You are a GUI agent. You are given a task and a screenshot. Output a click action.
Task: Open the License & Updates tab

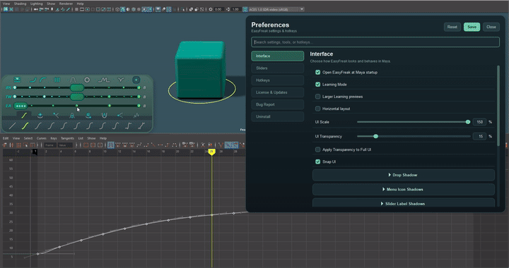278,92
